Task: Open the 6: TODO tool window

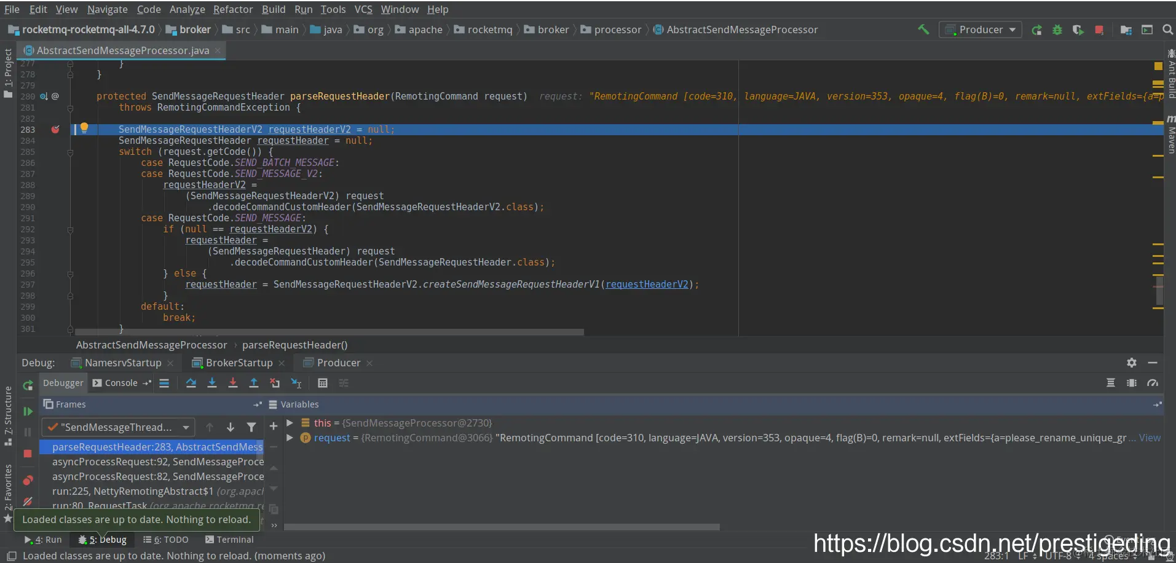Action: 166,540
